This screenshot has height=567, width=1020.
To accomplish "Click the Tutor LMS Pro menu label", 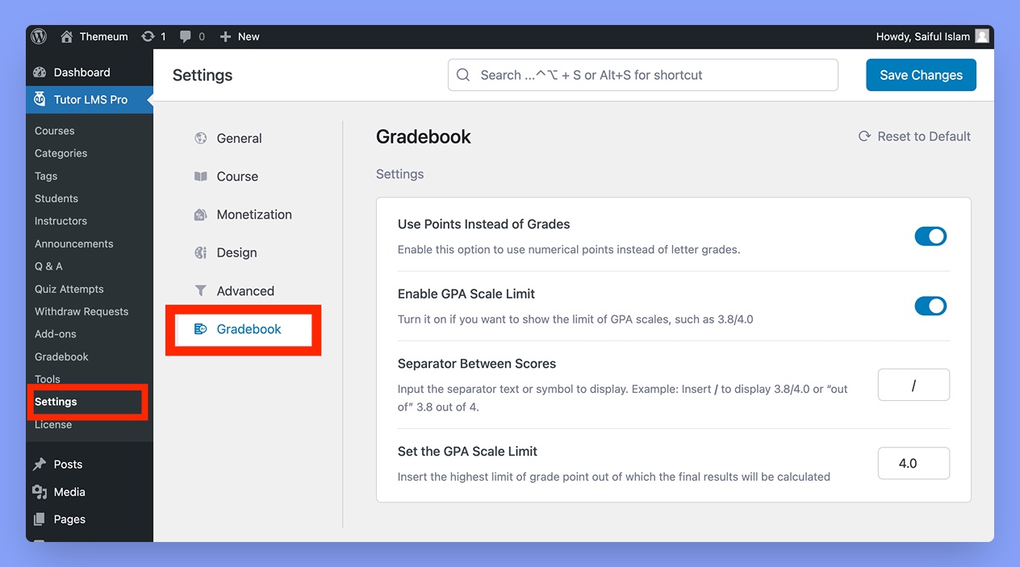I will coord(90,99).
